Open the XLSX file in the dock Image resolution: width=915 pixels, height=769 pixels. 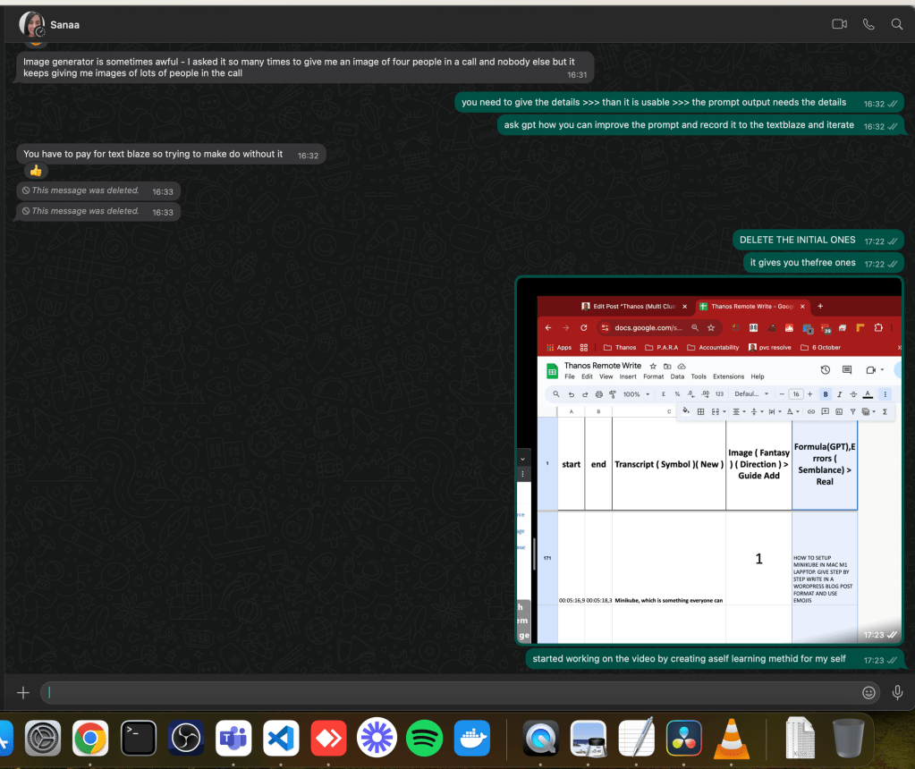800,738
